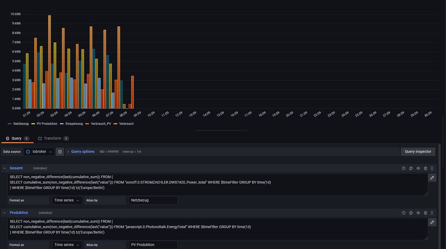Collapse the Gesamt query editor

(x=4, y=168)
